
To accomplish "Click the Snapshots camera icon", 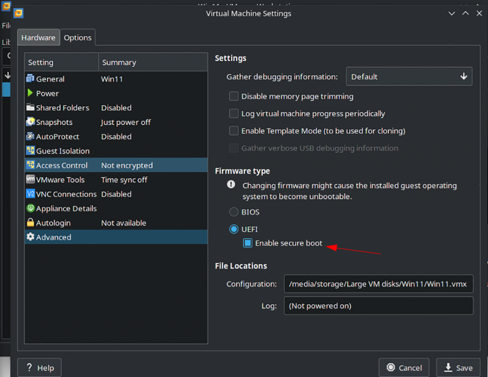I will (31, 122).
